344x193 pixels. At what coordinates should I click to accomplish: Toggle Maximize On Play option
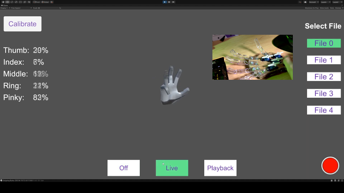tap(312, 8)
